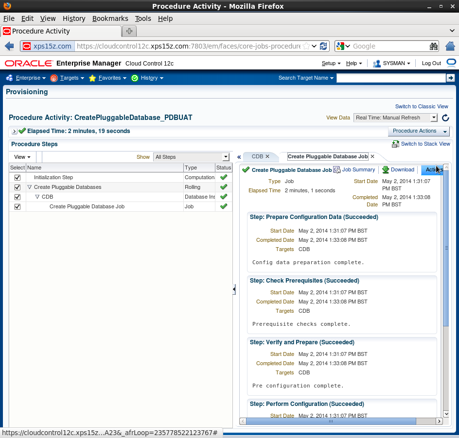Click the Targets bullseye icon

pos(54,78)
